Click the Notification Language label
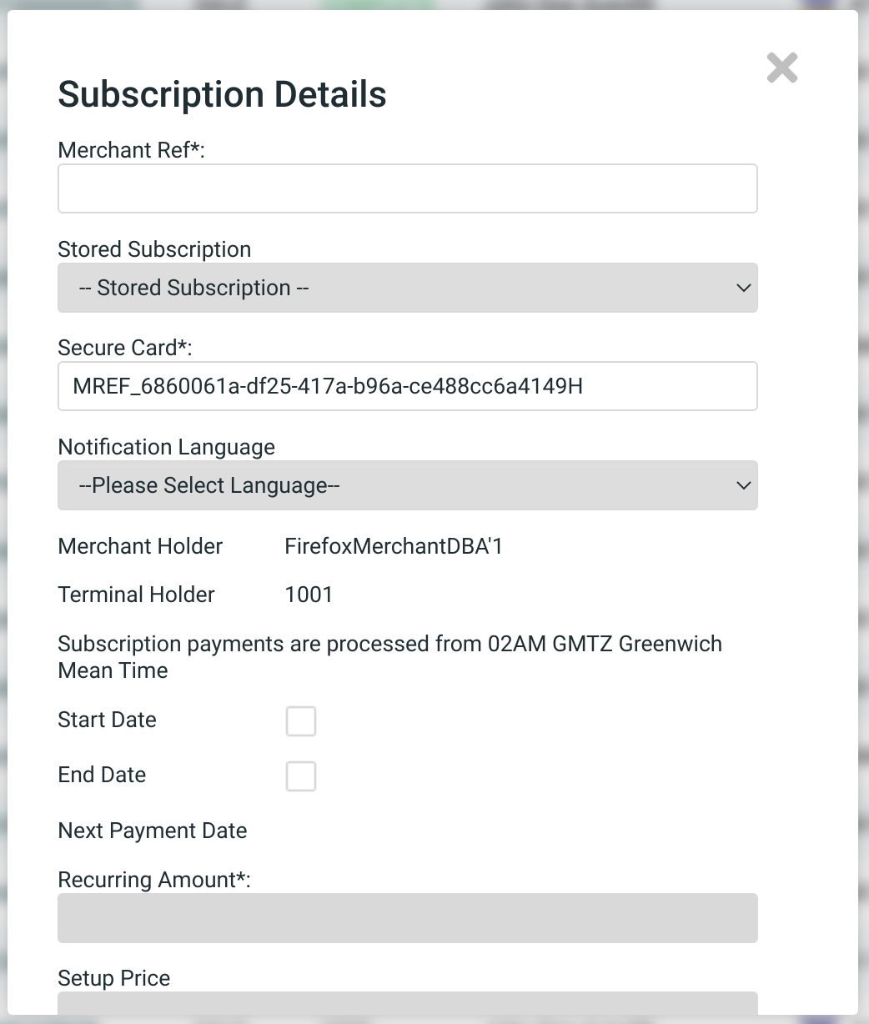Screen dimensions: 869x1024 click(166, 447)
